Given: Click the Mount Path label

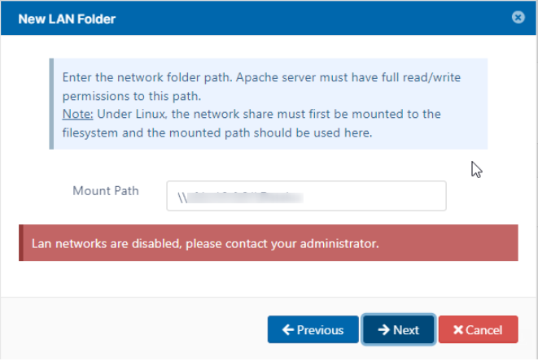Looking at the screenshot, I should tap(105, 191).
